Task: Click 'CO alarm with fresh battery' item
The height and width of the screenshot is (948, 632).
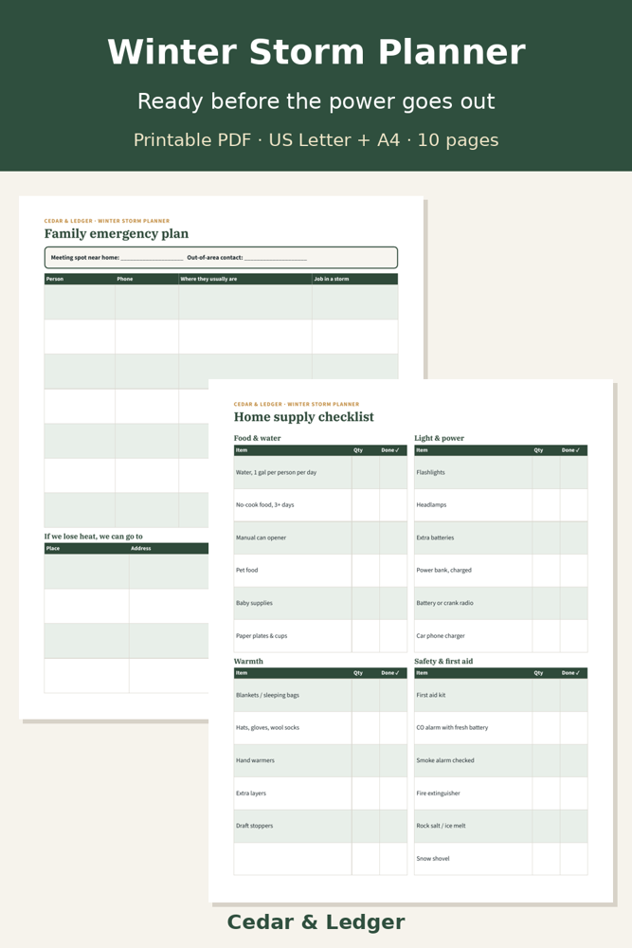Action: (452, 728)
